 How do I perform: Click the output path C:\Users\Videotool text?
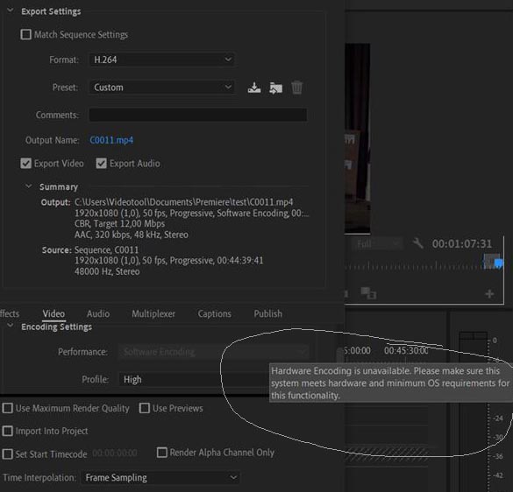point(184,202)
